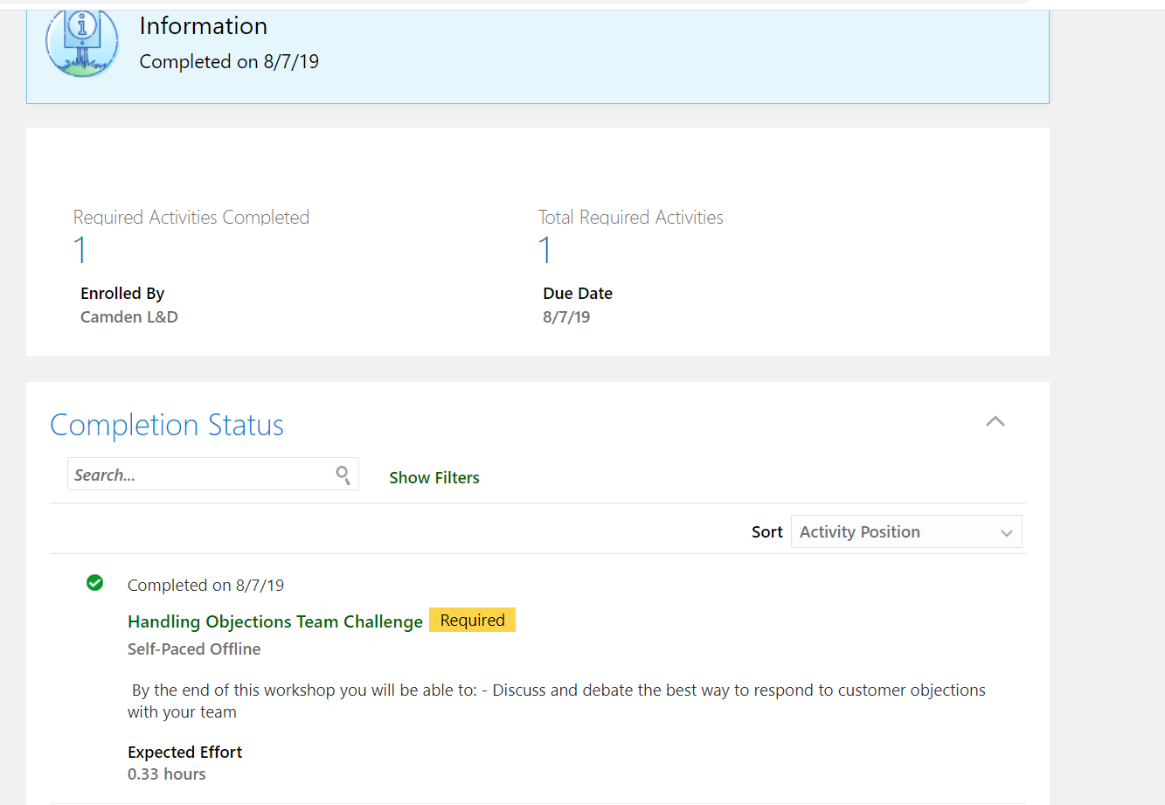Click the Completion Status collapse chevron icon
Screen dimensions: 1165x805
995,421
